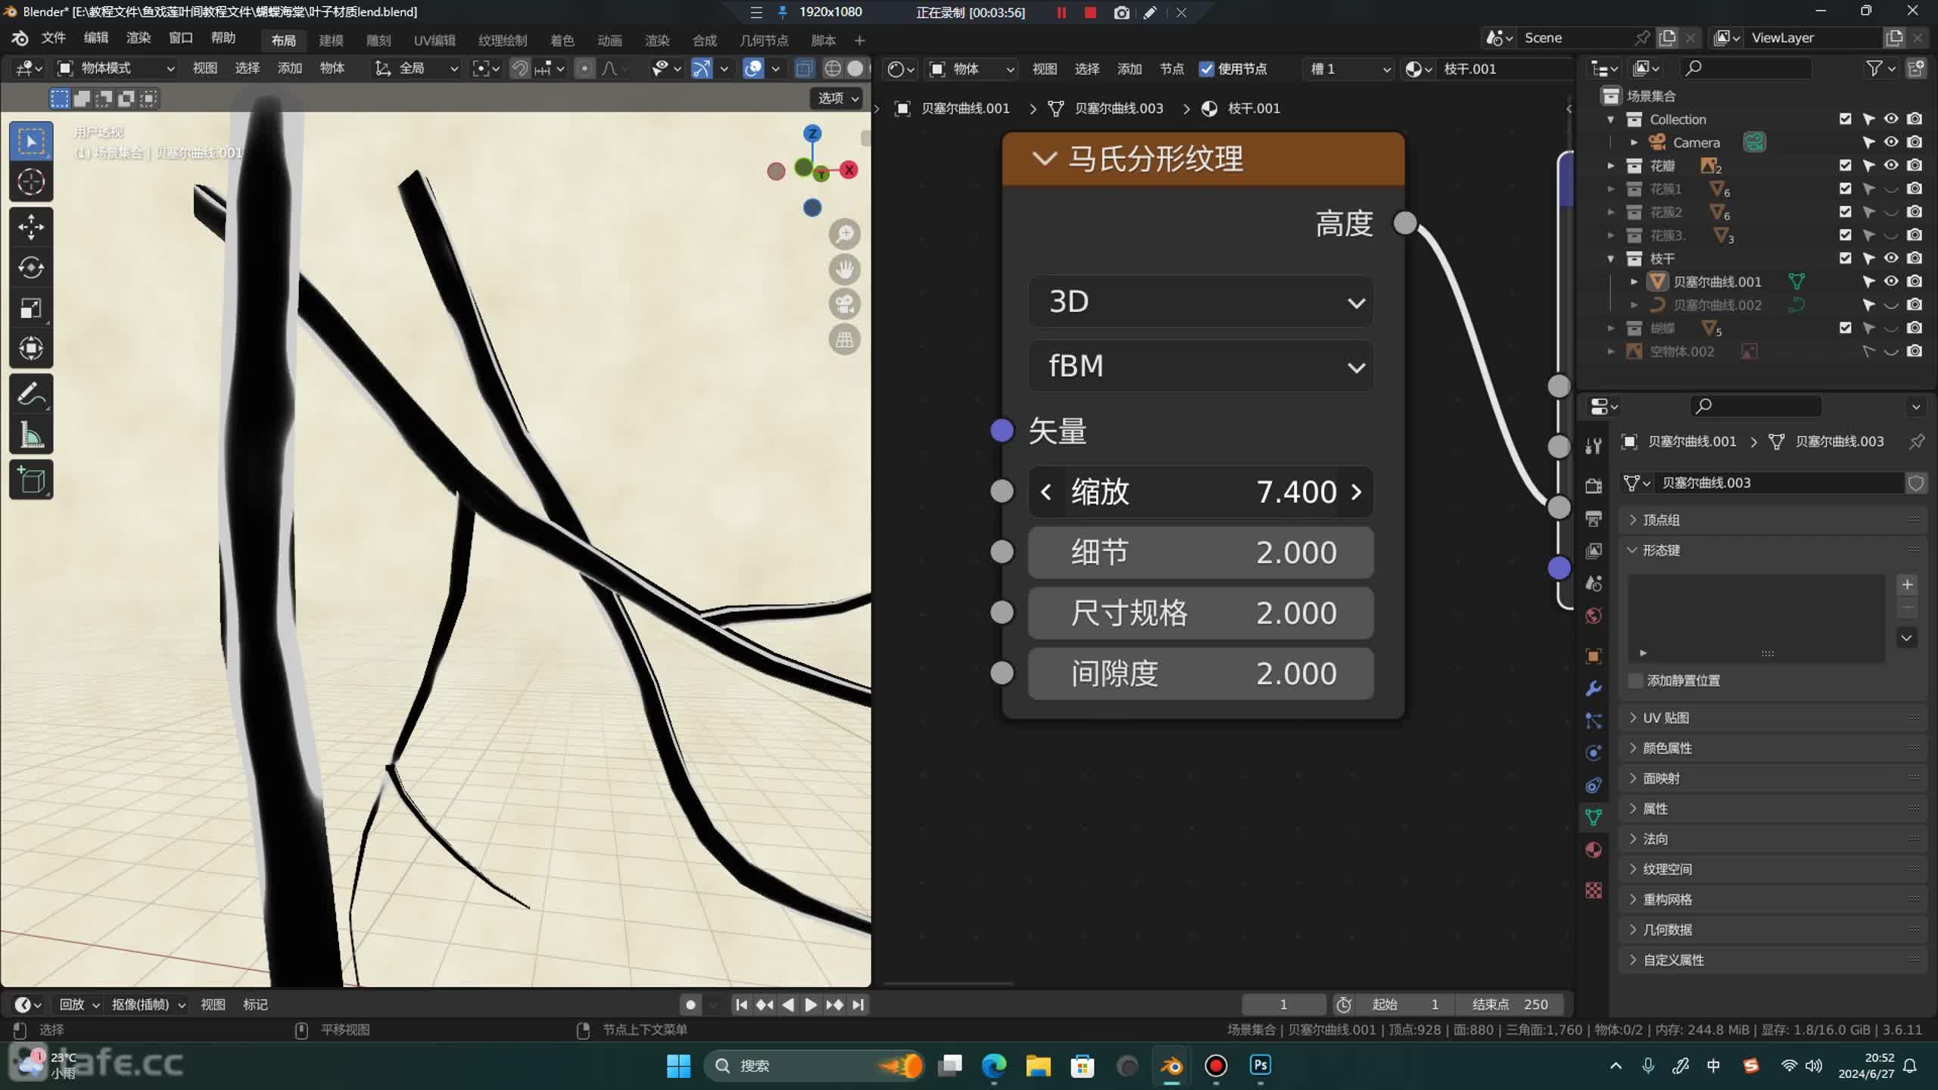Open the Texture properties tab
1938x1090 pixels.
click(1594, 890)
